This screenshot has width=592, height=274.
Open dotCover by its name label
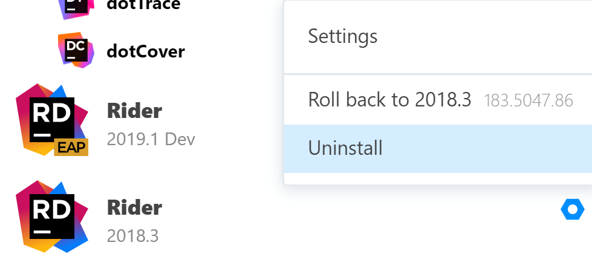[x=145, y=51]
